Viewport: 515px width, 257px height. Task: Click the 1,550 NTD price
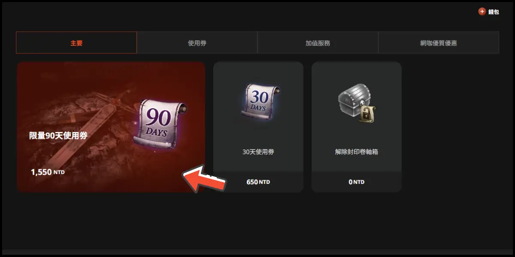click(48, 172)
